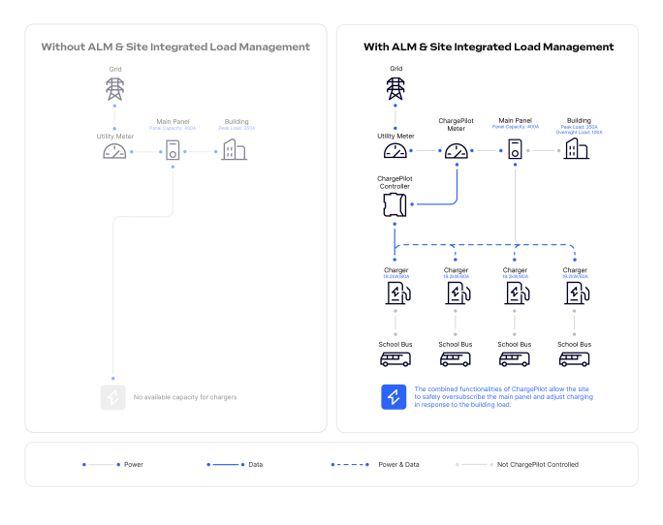Click the blue lightning bolt ChargePilot icon
663x525 pixels.
pos(394,397)
